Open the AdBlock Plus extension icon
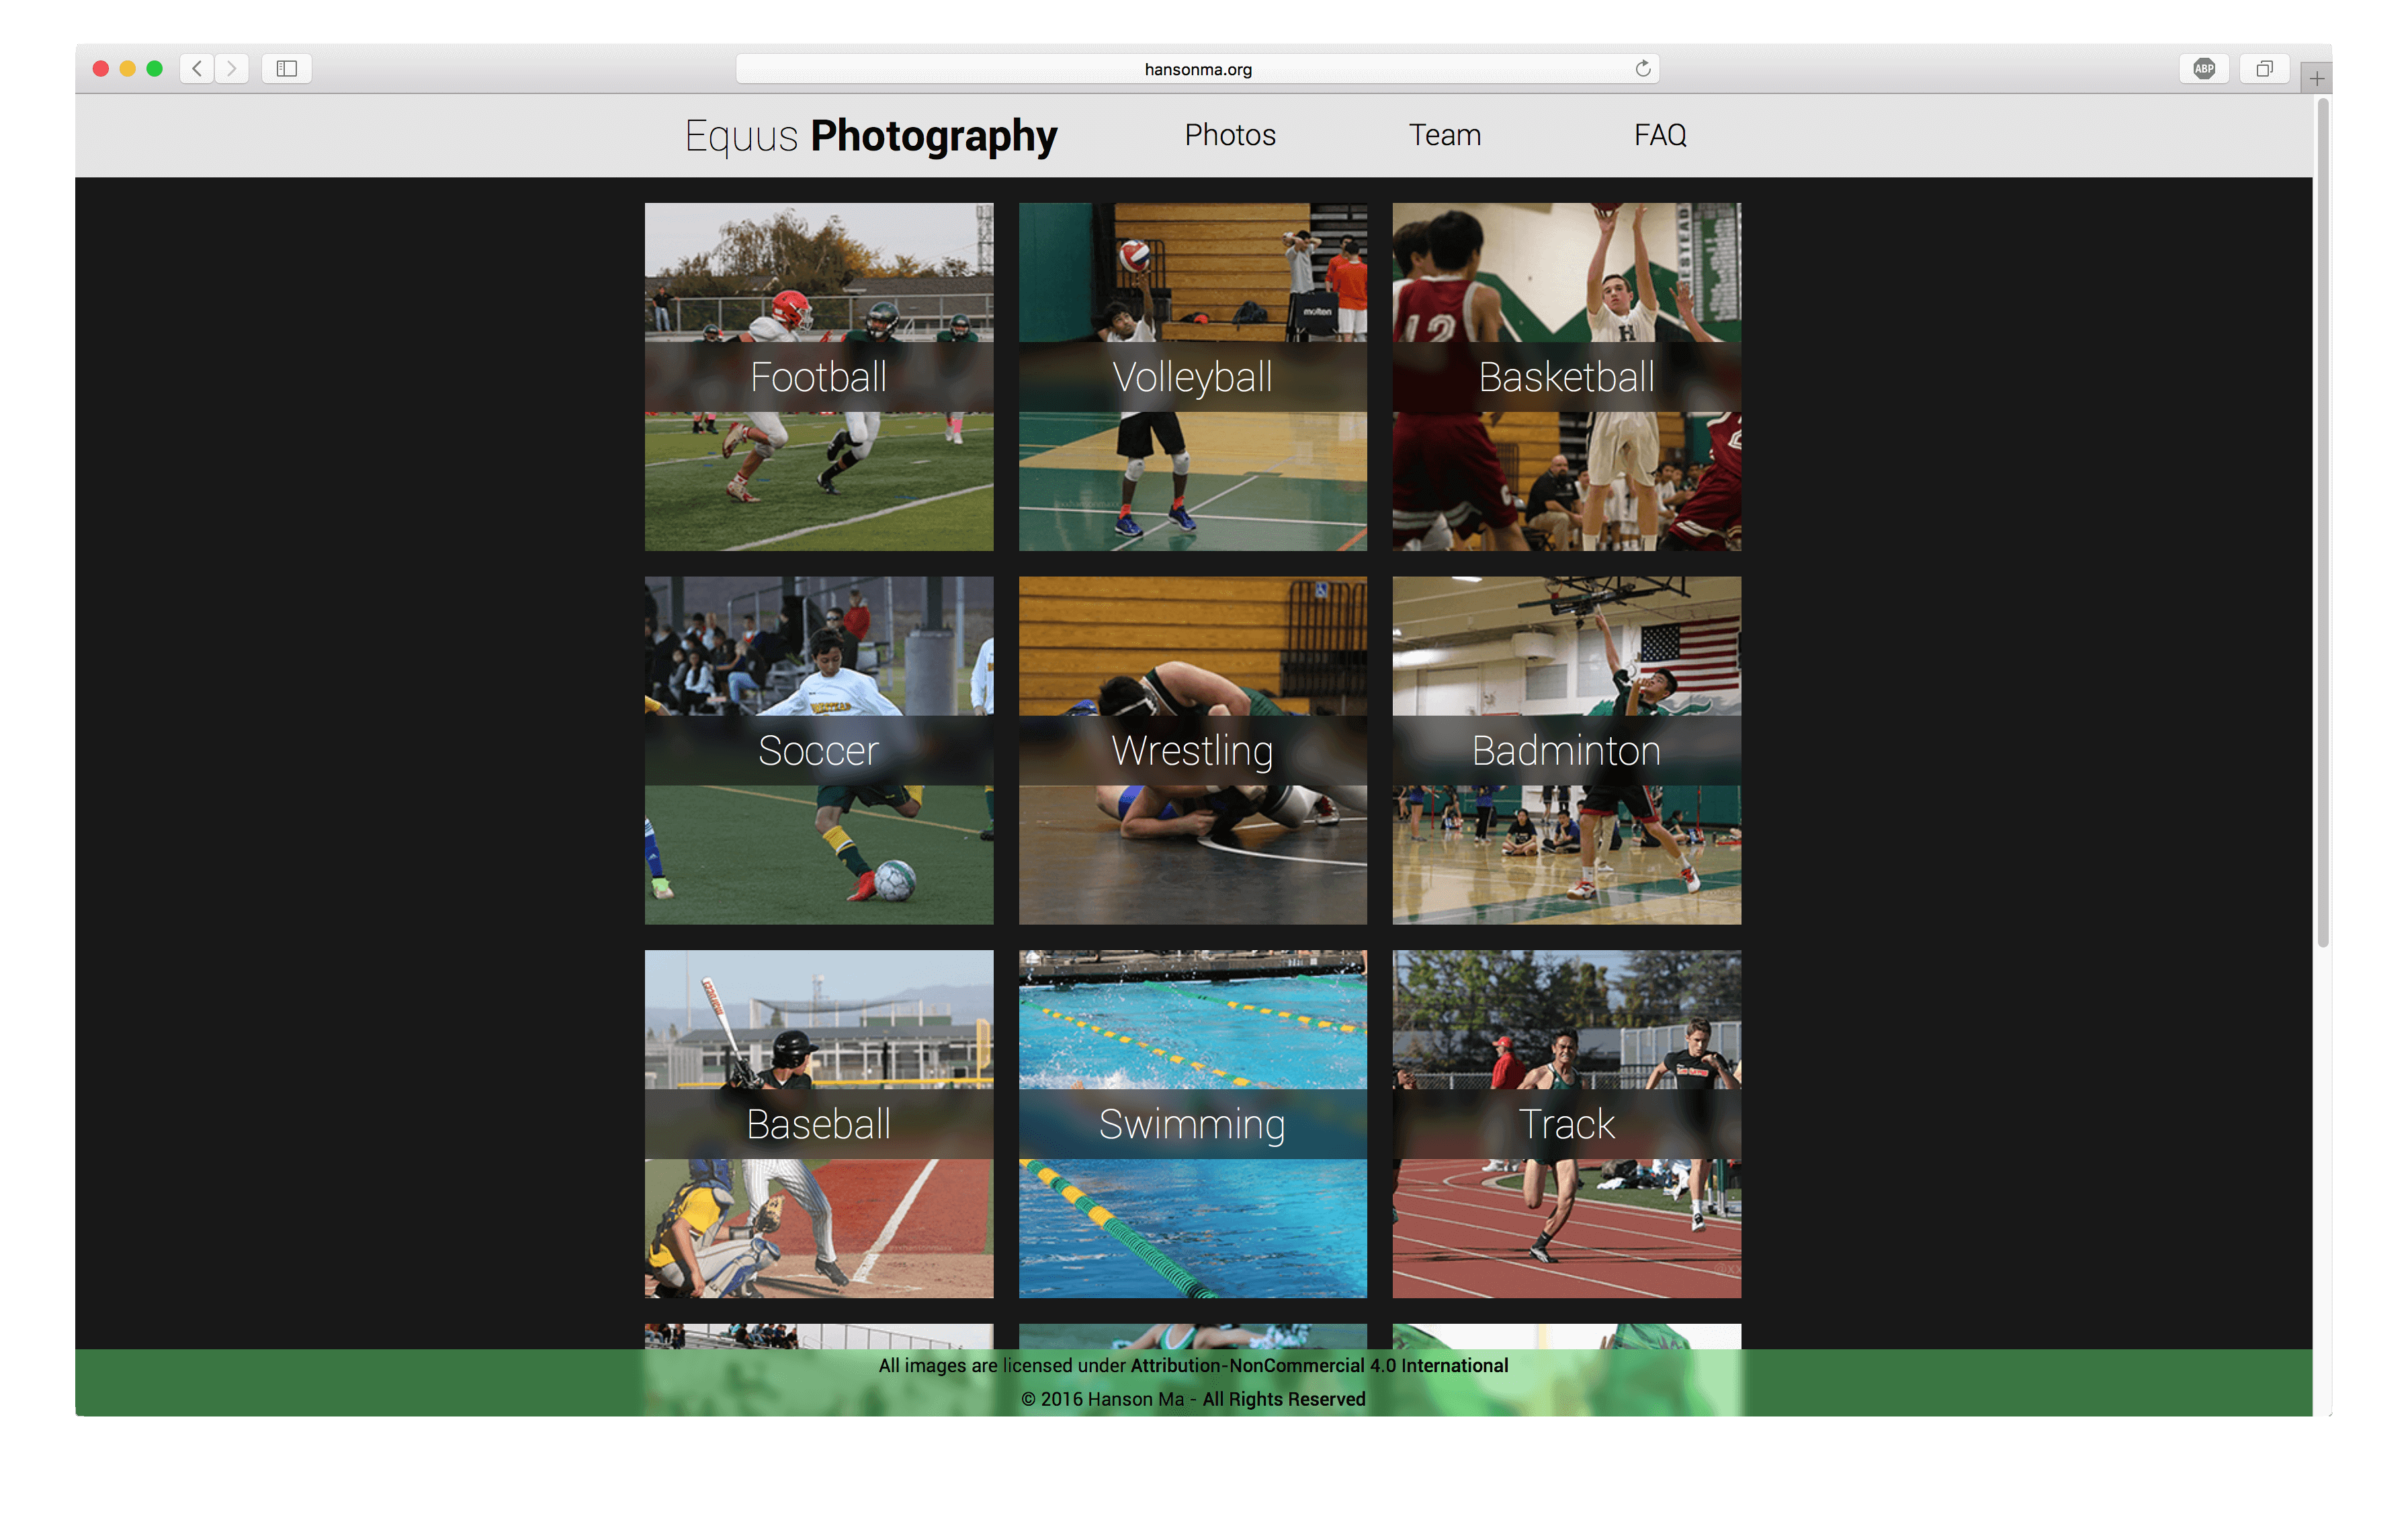The image size is (2408, 1524). pyautogui.click(x=2204, y=68)
